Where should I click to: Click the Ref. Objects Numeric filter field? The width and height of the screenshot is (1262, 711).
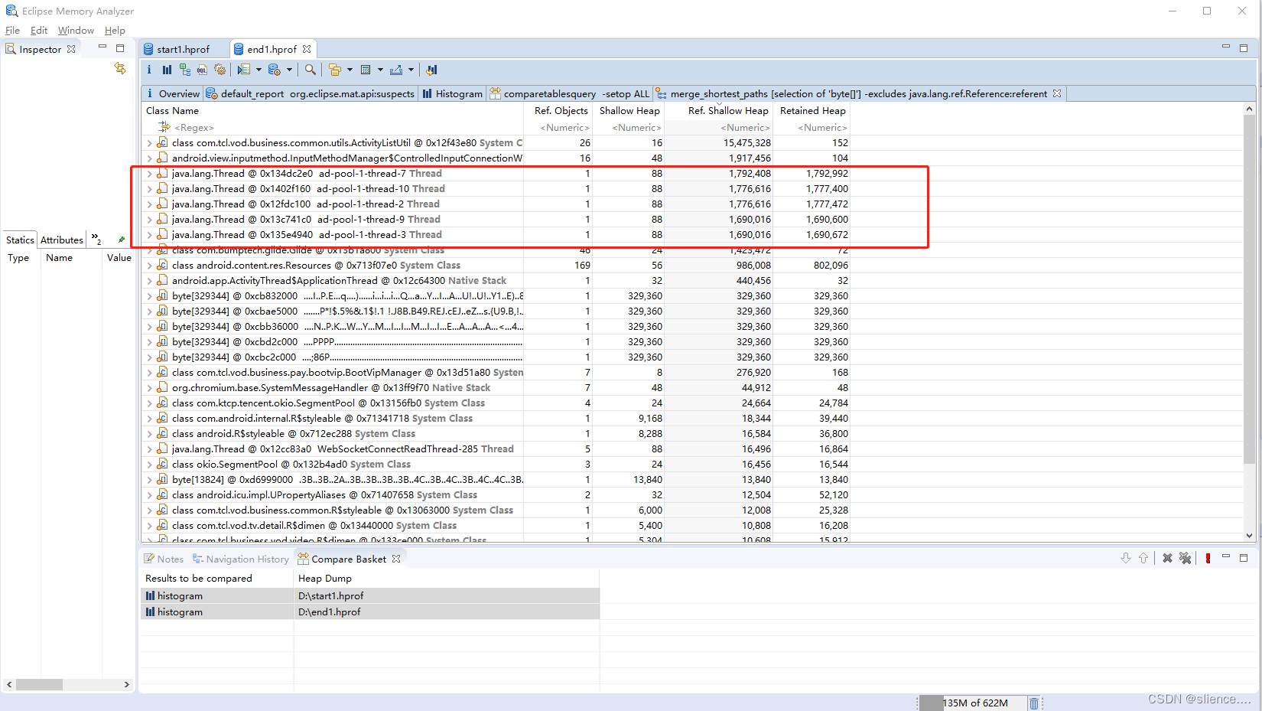pos(558,128)
